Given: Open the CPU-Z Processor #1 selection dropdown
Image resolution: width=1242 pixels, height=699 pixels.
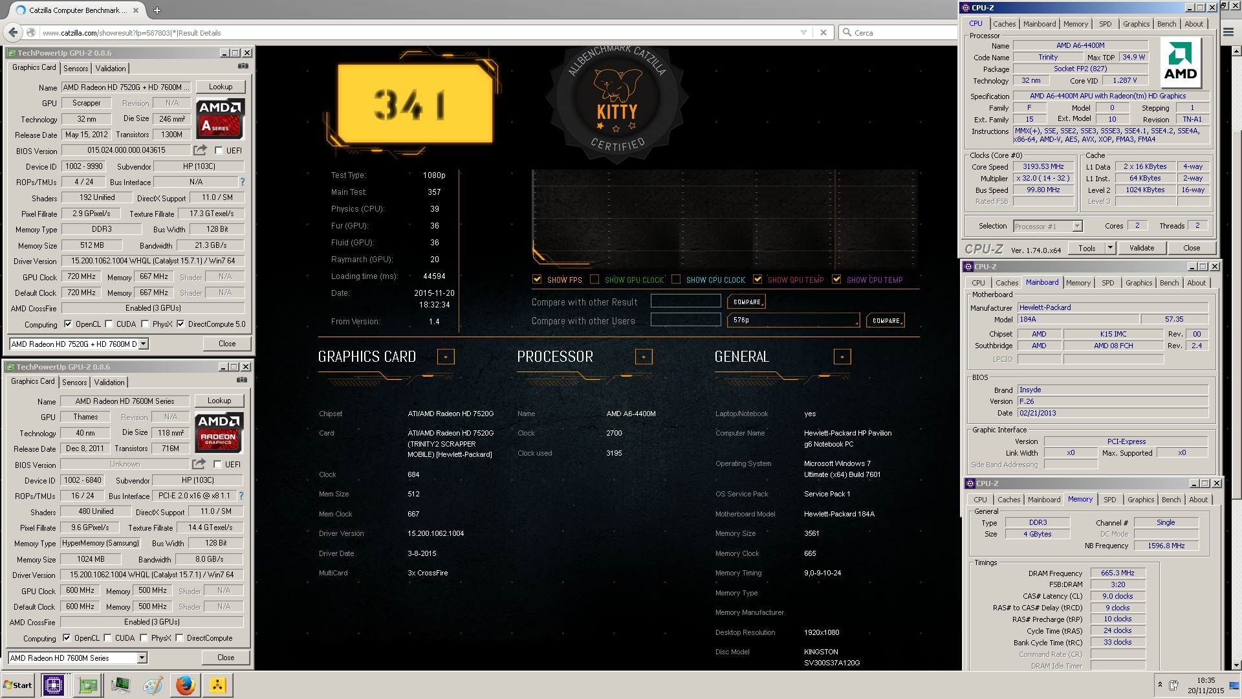Looking at the screenshot, I should point(1077,226).
